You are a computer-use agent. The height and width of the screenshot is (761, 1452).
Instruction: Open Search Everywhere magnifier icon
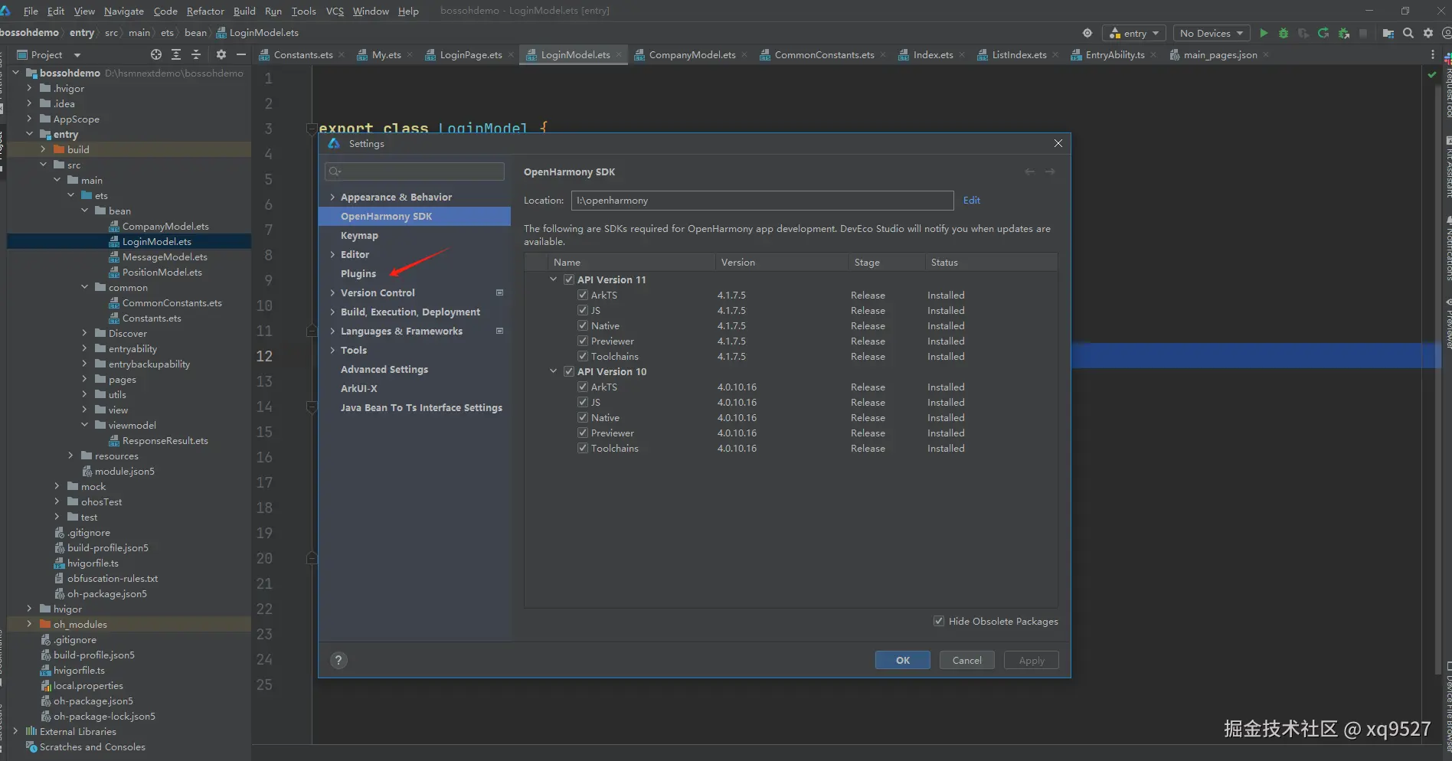[x=1408, y=33]
